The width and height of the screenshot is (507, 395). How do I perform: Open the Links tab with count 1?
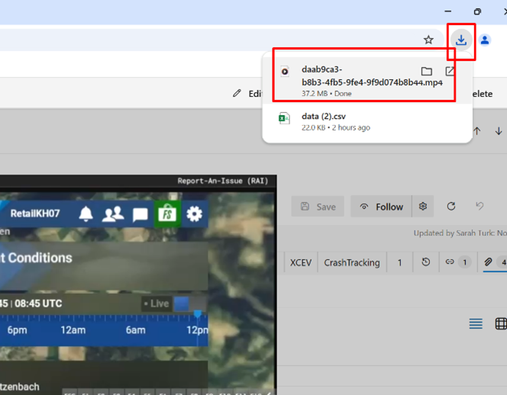457,262
